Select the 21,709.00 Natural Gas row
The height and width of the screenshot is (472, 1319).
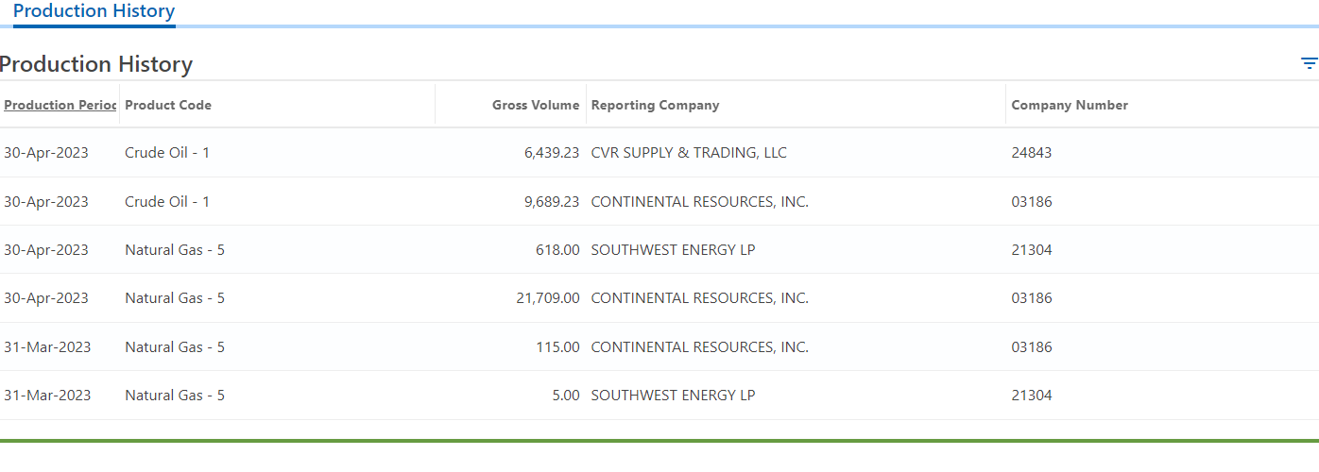click(x=659, y=298)
